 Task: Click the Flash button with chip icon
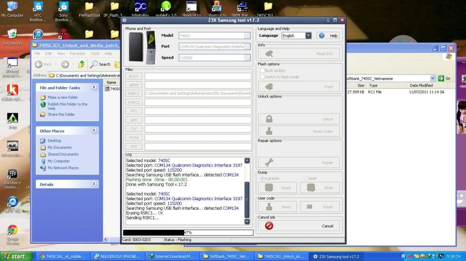(x=299, y=87)
